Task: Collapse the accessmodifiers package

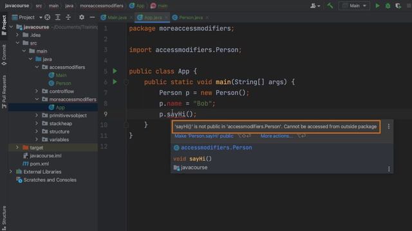Action: point(37,67)
